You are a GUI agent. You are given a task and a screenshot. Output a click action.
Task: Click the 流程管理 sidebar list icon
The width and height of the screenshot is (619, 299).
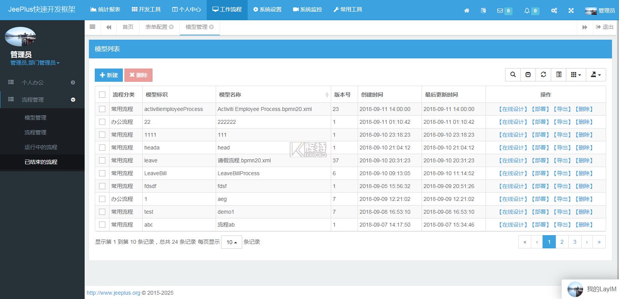(x=11, y=99)
